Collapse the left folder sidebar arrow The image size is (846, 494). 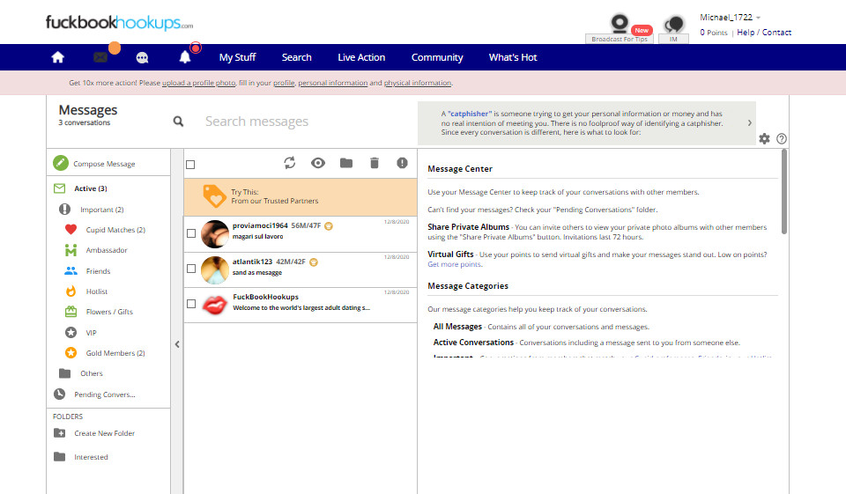pos(177,344)
